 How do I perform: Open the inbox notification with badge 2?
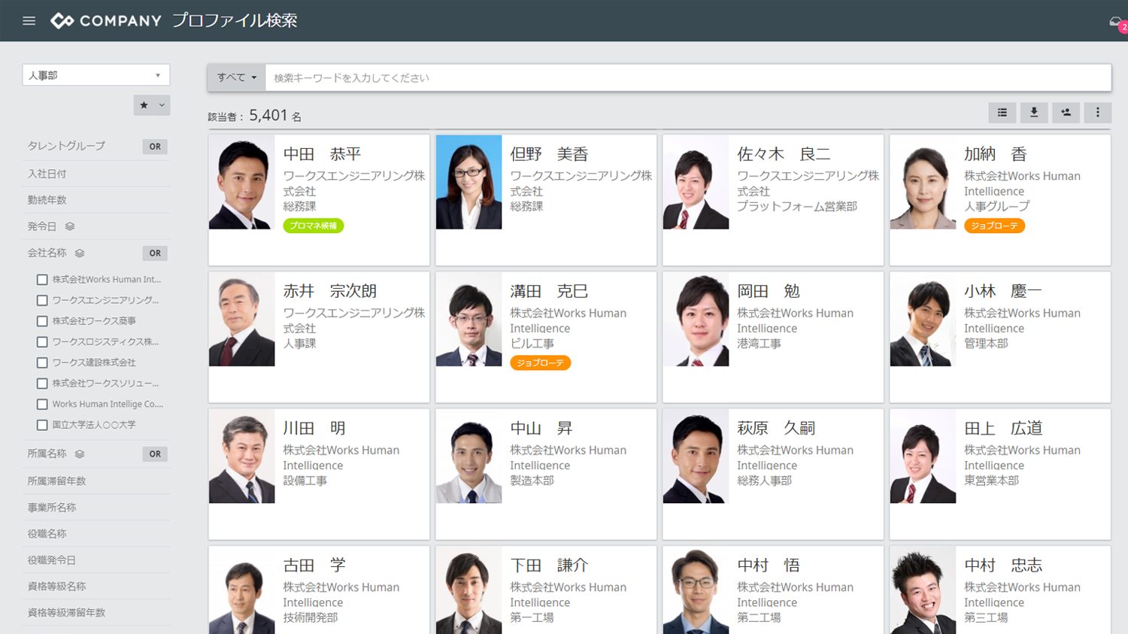coord(1114,20)
